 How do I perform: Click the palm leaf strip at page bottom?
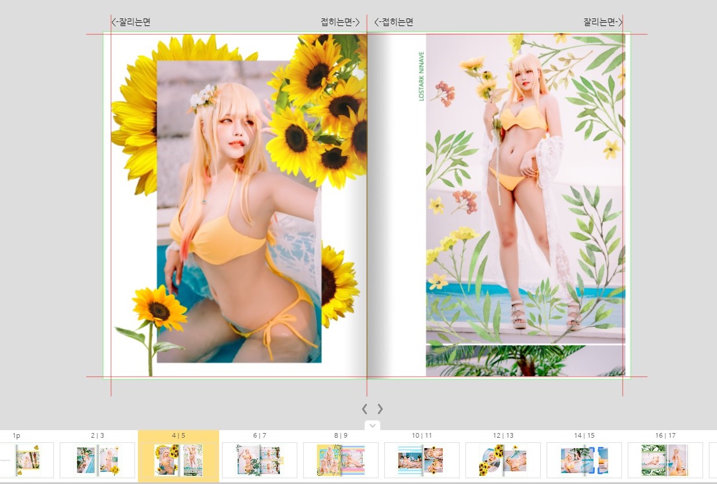click(525, 361)
